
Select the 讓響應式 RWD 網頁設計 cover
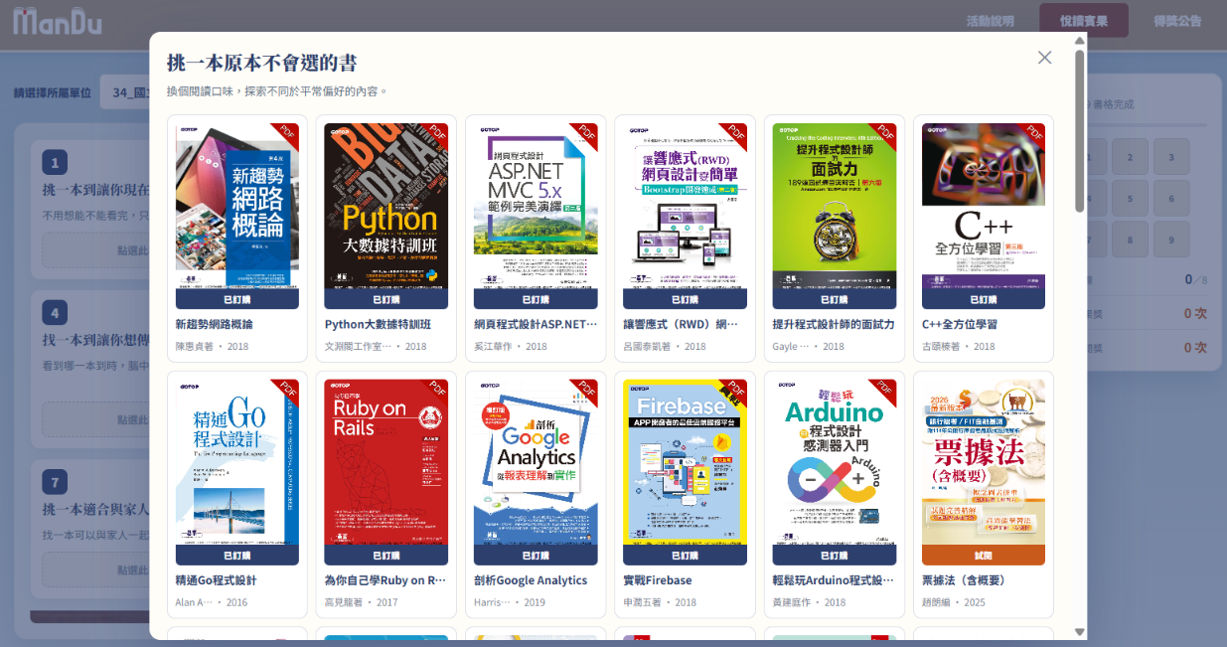click(x=685, y=206)
